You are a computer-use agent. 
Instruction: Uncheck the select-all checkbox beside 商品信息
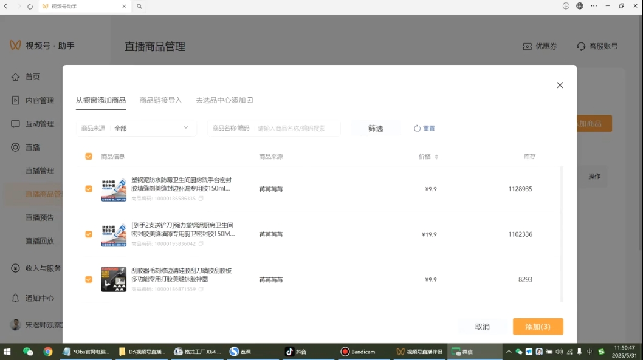click(88, 156)
